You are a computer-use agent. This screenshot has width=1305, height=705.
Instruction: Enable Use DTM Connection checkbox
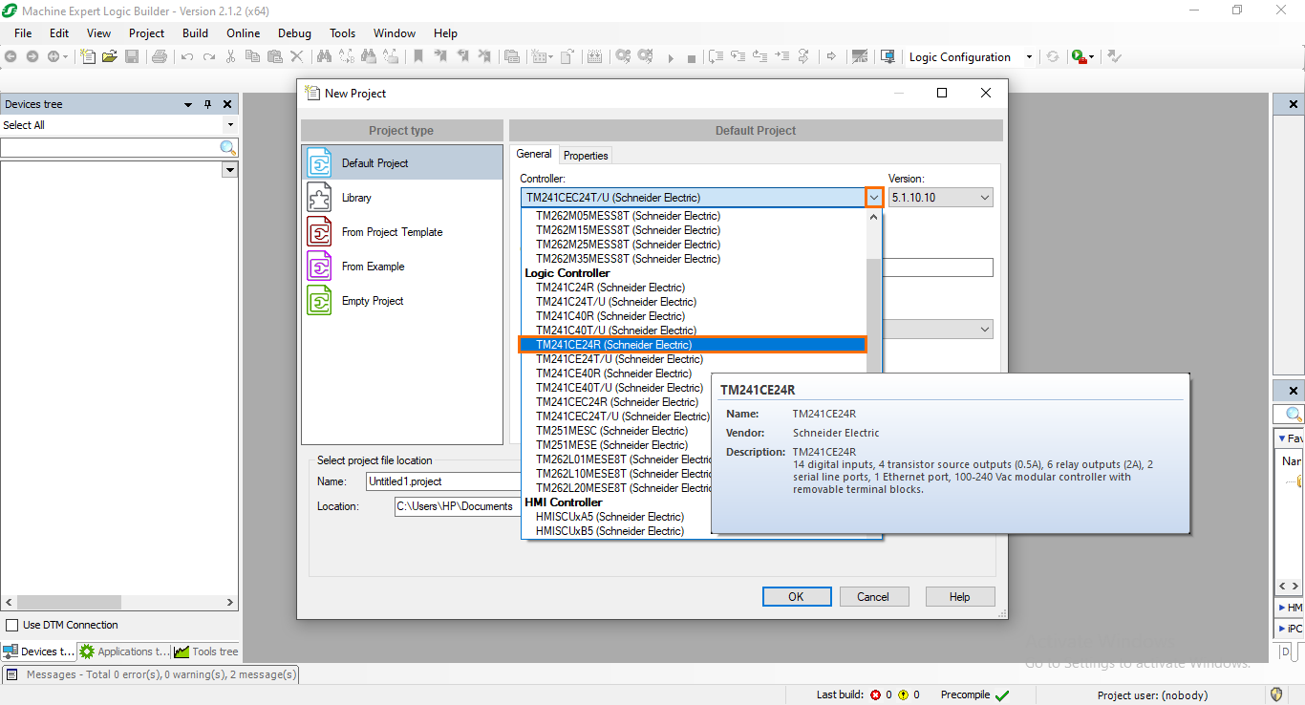click(x=12, y=625)
